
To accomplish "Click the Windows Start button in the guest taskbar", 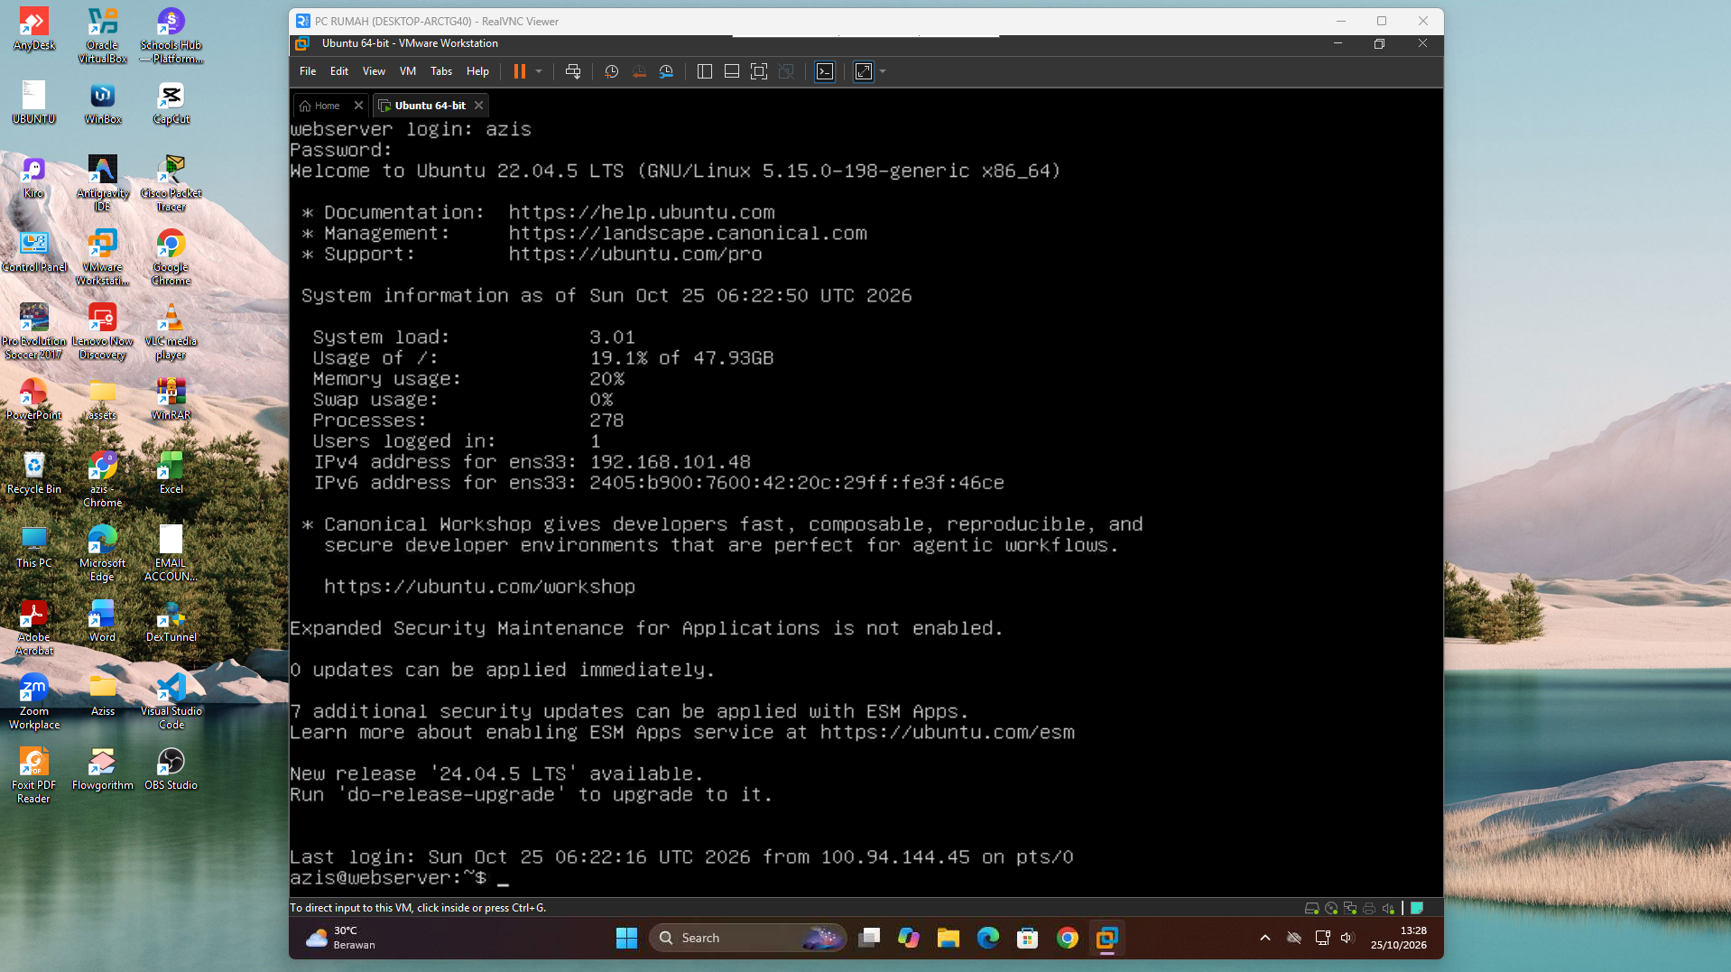I will click(626, 939).
